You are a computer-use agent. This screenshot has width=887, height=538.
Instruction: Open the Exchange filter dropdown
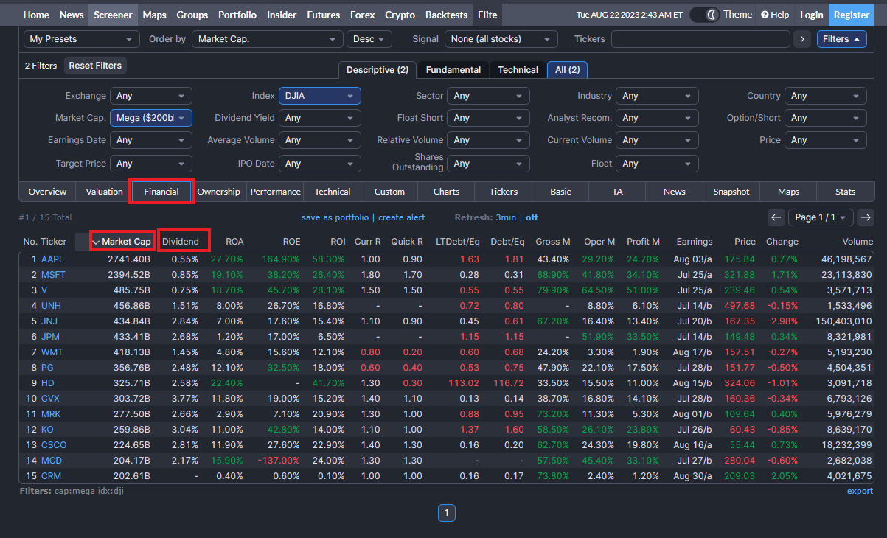[151, 96]
